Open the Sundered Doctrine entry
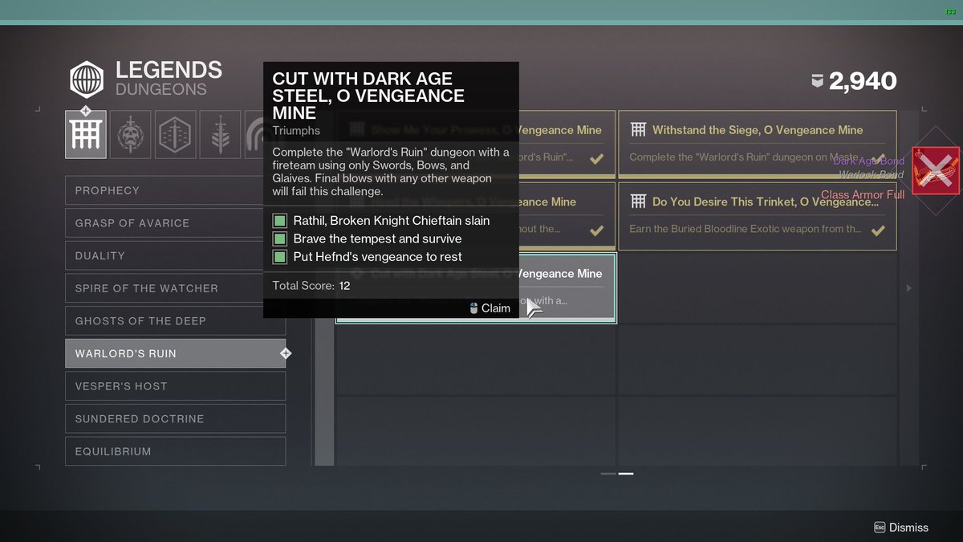Viewport: 963px width, 542px height. pos(175,418)
